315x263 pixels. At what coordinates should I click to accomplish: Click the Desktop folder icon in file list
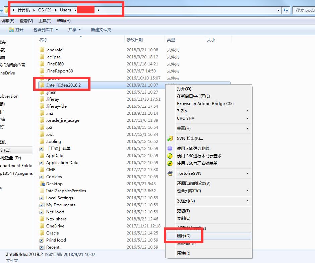point(42,183)
